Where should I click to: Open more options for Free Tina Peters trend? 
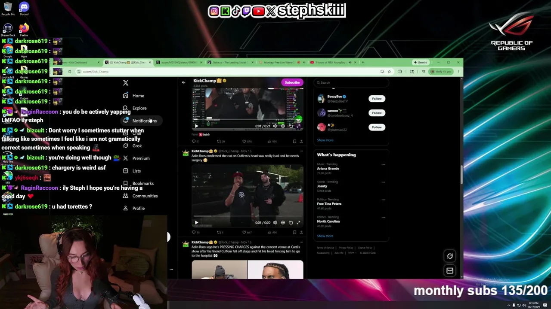(x=383, y=200)
